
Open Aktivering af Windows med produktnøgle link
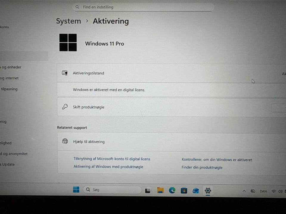[108, 166]
